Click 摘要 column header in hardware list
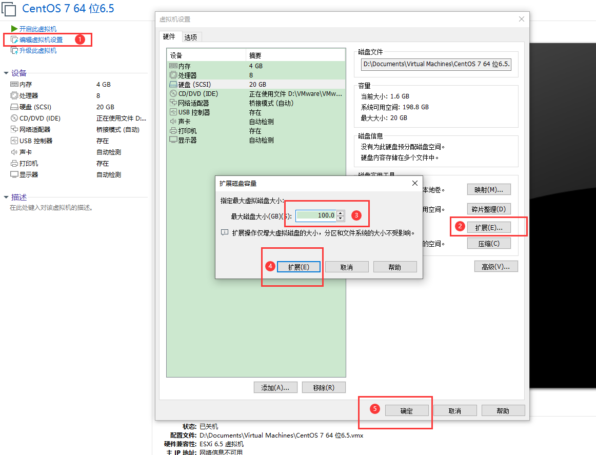The height and width of the screenshot is (455, 596). pyautogui.click(x=296, y=55)
